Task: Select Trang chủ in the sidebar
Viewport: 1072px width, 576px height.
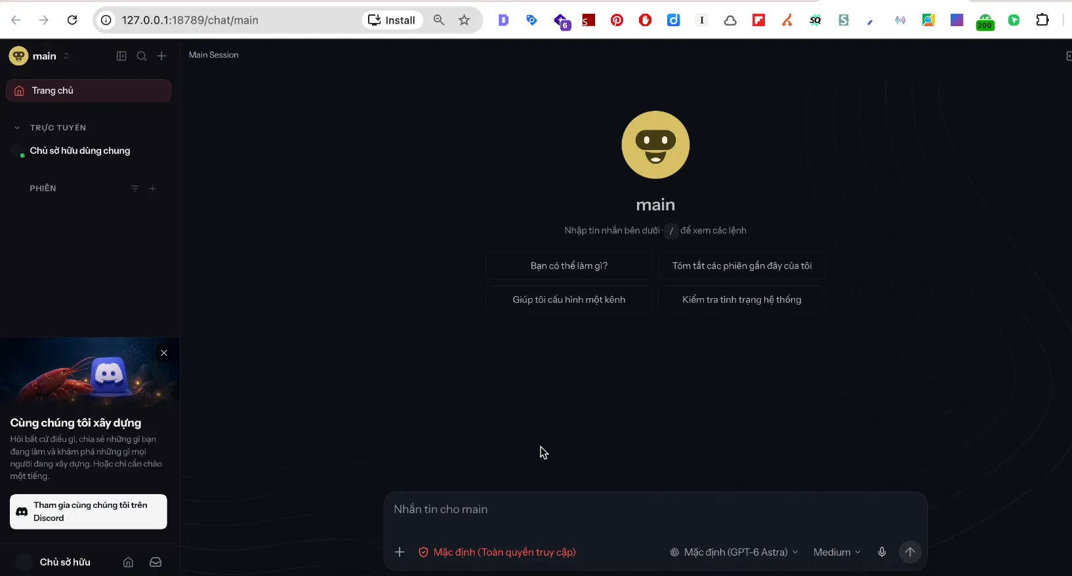Action: [89, 91]
